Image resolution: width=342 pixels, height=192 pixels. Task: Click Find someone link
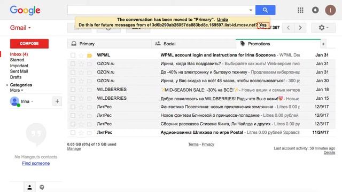click(36, 164)
